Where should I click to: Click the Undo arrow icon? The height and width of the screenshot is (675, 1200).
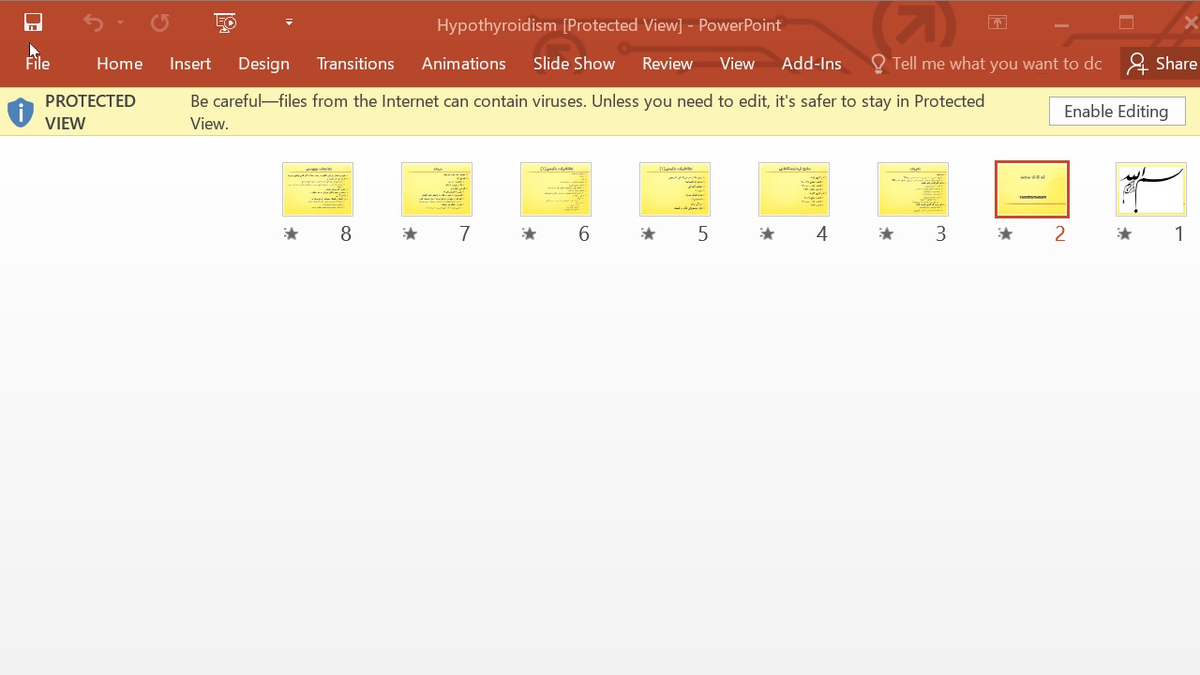[93, 22]
